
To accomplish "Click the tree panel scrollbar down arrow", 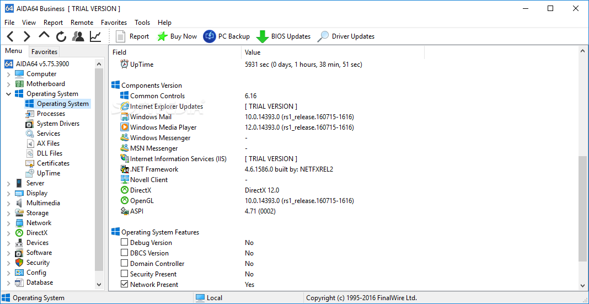I will [x=99, y=285].
